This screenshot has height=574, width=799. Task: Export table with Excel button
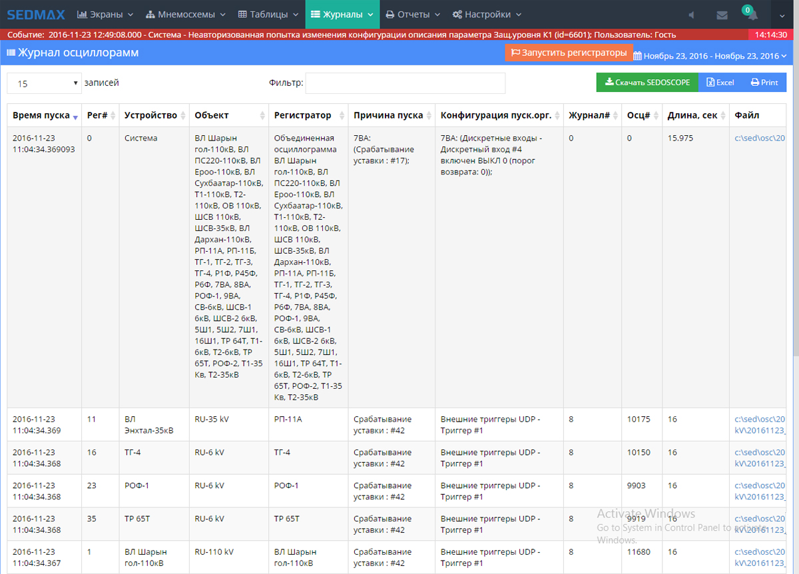(x=720, y=83)
